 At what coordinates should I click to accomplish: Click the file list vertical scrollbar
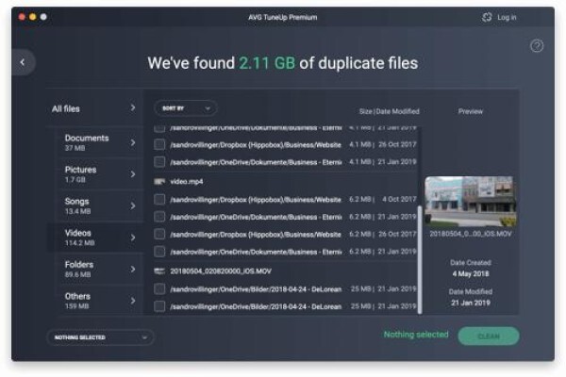pyautogui.click(x=420, y=260)
